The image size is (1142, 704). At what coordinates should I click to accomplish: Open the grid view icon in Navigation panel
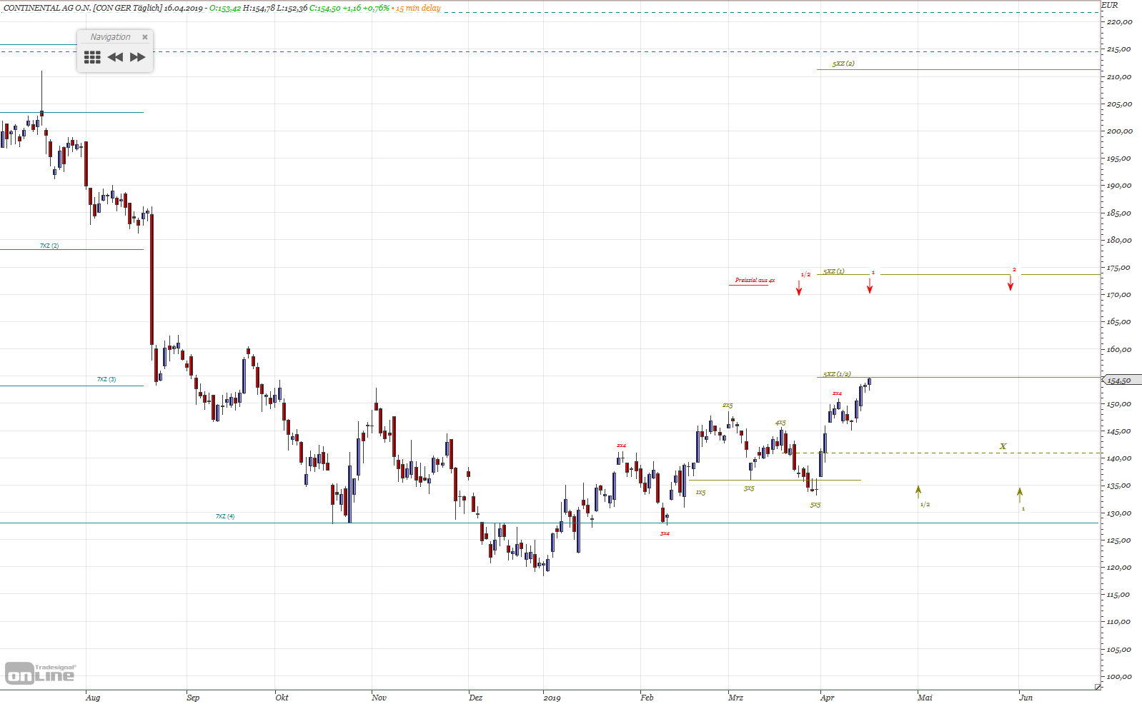click(x=92, y=57)
